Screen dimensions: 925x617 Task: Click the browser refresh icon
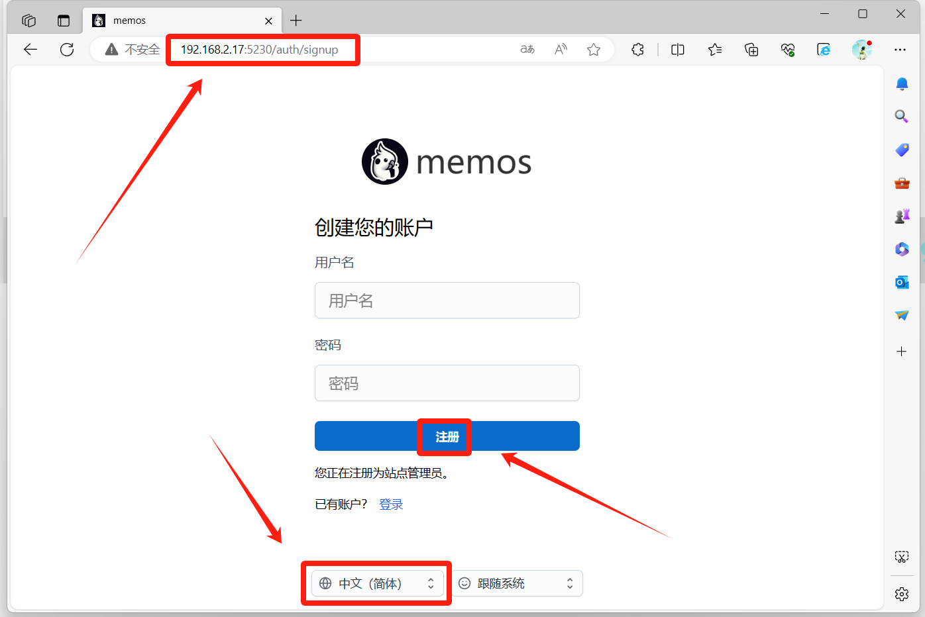pos(67,50)
